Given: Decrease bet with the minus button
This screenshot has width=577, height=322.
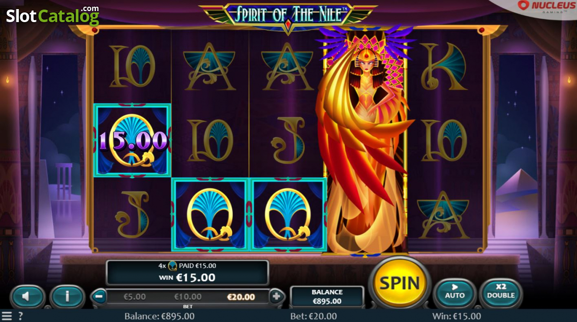Looking at the screenshot, I should 98,297.
